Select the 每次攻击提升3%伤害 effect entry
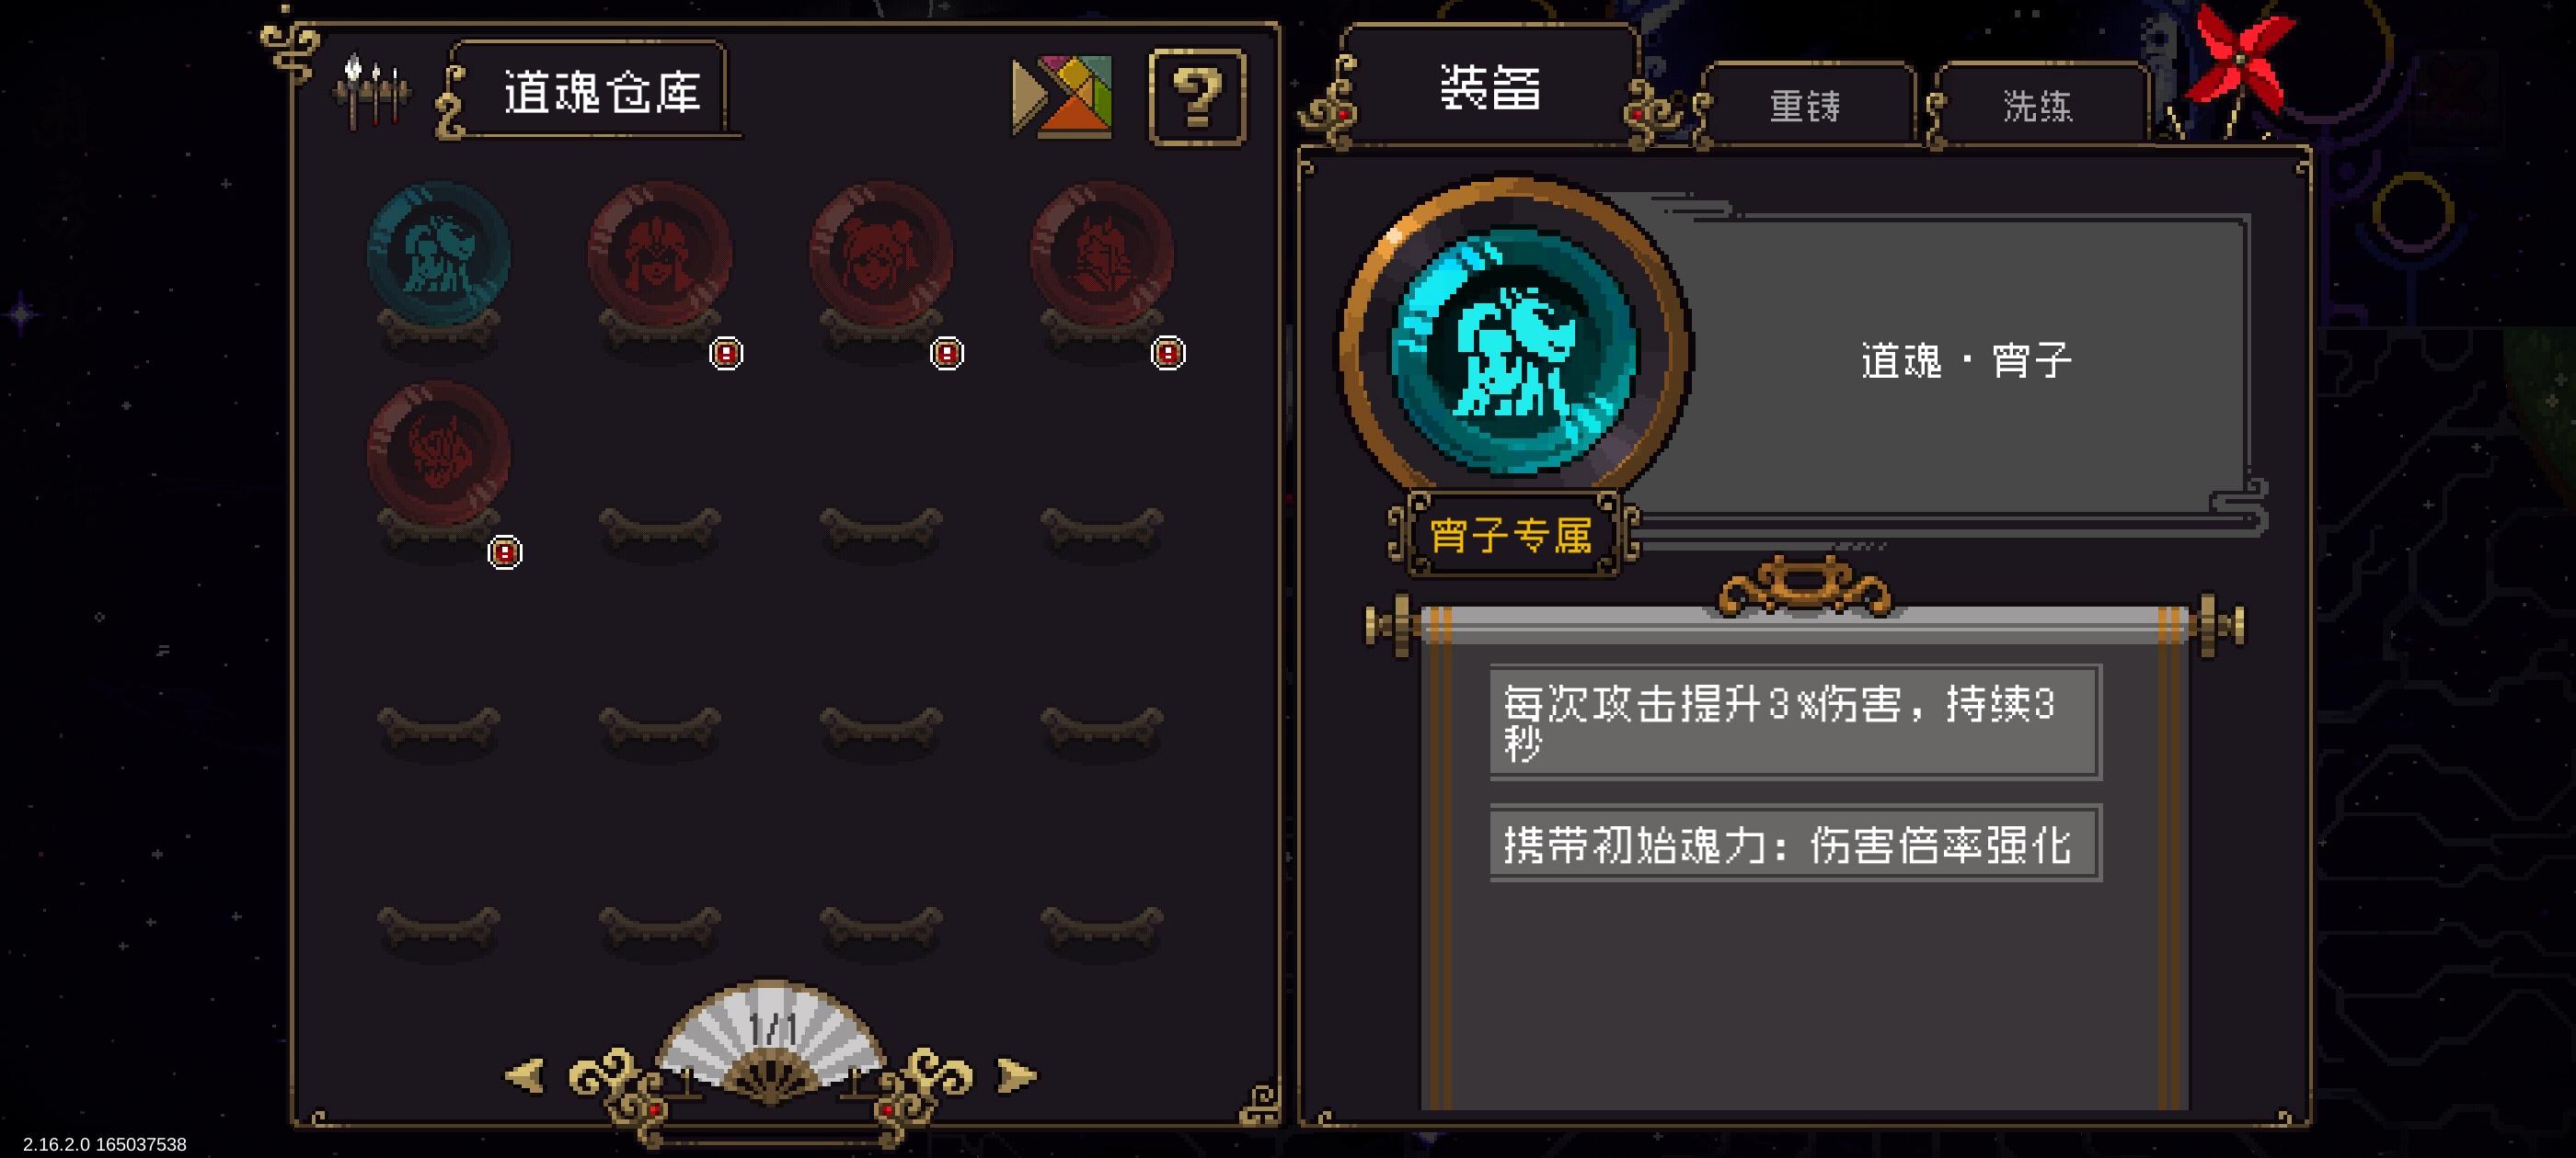 coord(1795,722)
